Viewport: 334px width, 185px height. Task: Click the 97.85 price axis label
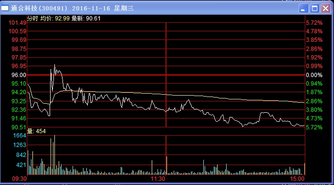pyautogui.click(x=19, y=58)
